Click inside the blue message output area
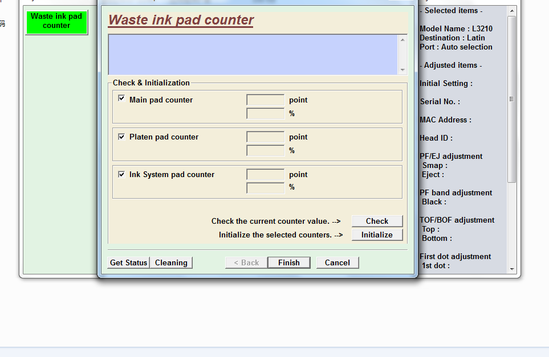 253,55
